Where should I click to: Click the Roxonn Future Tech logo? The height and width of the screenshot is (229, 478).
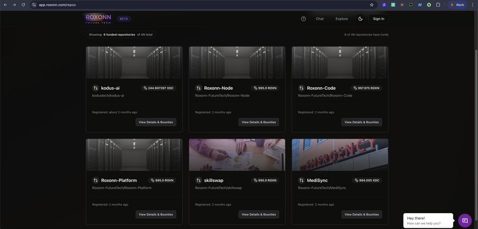click(x=98, y=18)
